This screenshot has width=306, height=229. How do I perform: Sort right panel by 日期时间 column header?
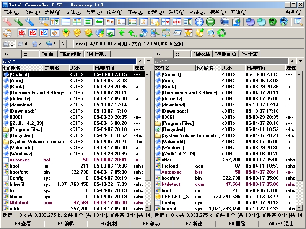265,68
